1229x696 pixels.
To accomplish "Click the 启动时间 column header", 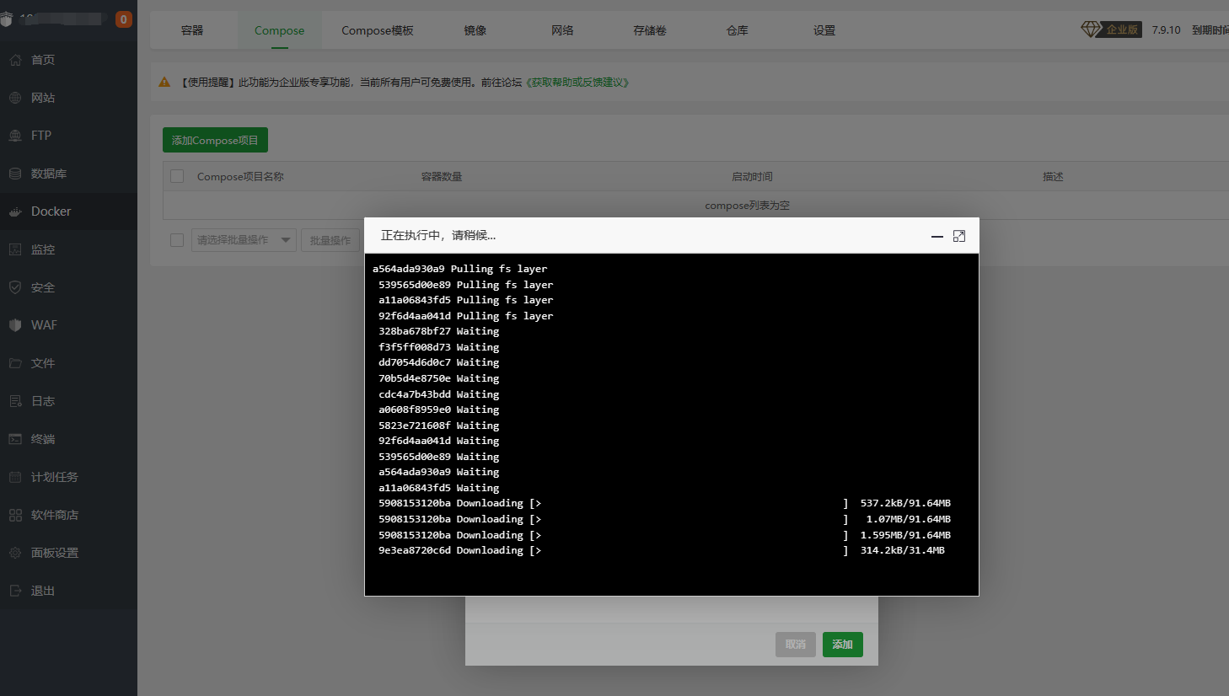I will coord(752,177).
